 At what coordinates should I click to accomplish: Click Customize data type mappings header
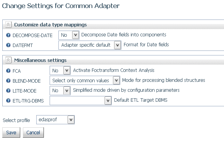50,25
